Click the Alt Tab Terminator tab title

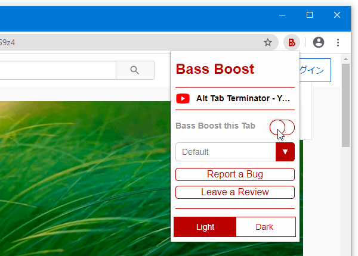click(243, 98)
